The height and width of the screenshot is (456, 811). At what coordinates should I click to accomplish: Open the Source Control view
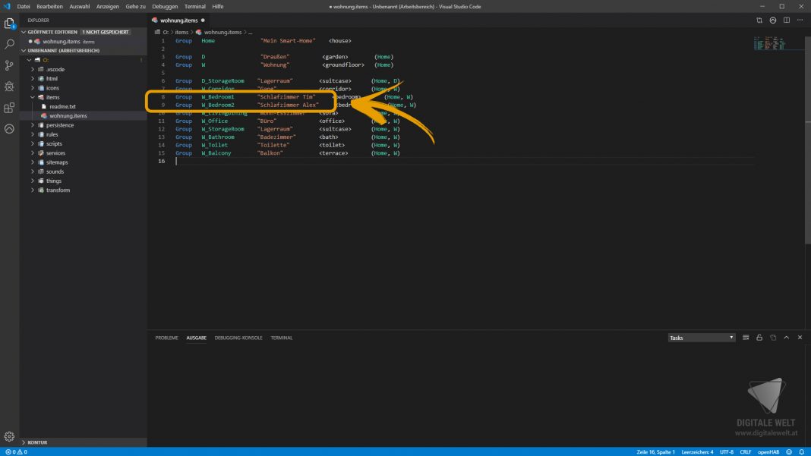(x=9, y=66)
